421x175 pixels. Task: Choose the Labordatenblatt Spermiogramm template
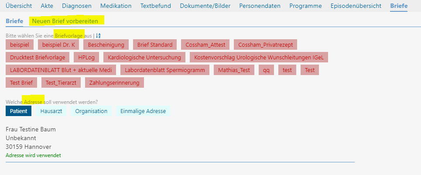tap(165, 70)
